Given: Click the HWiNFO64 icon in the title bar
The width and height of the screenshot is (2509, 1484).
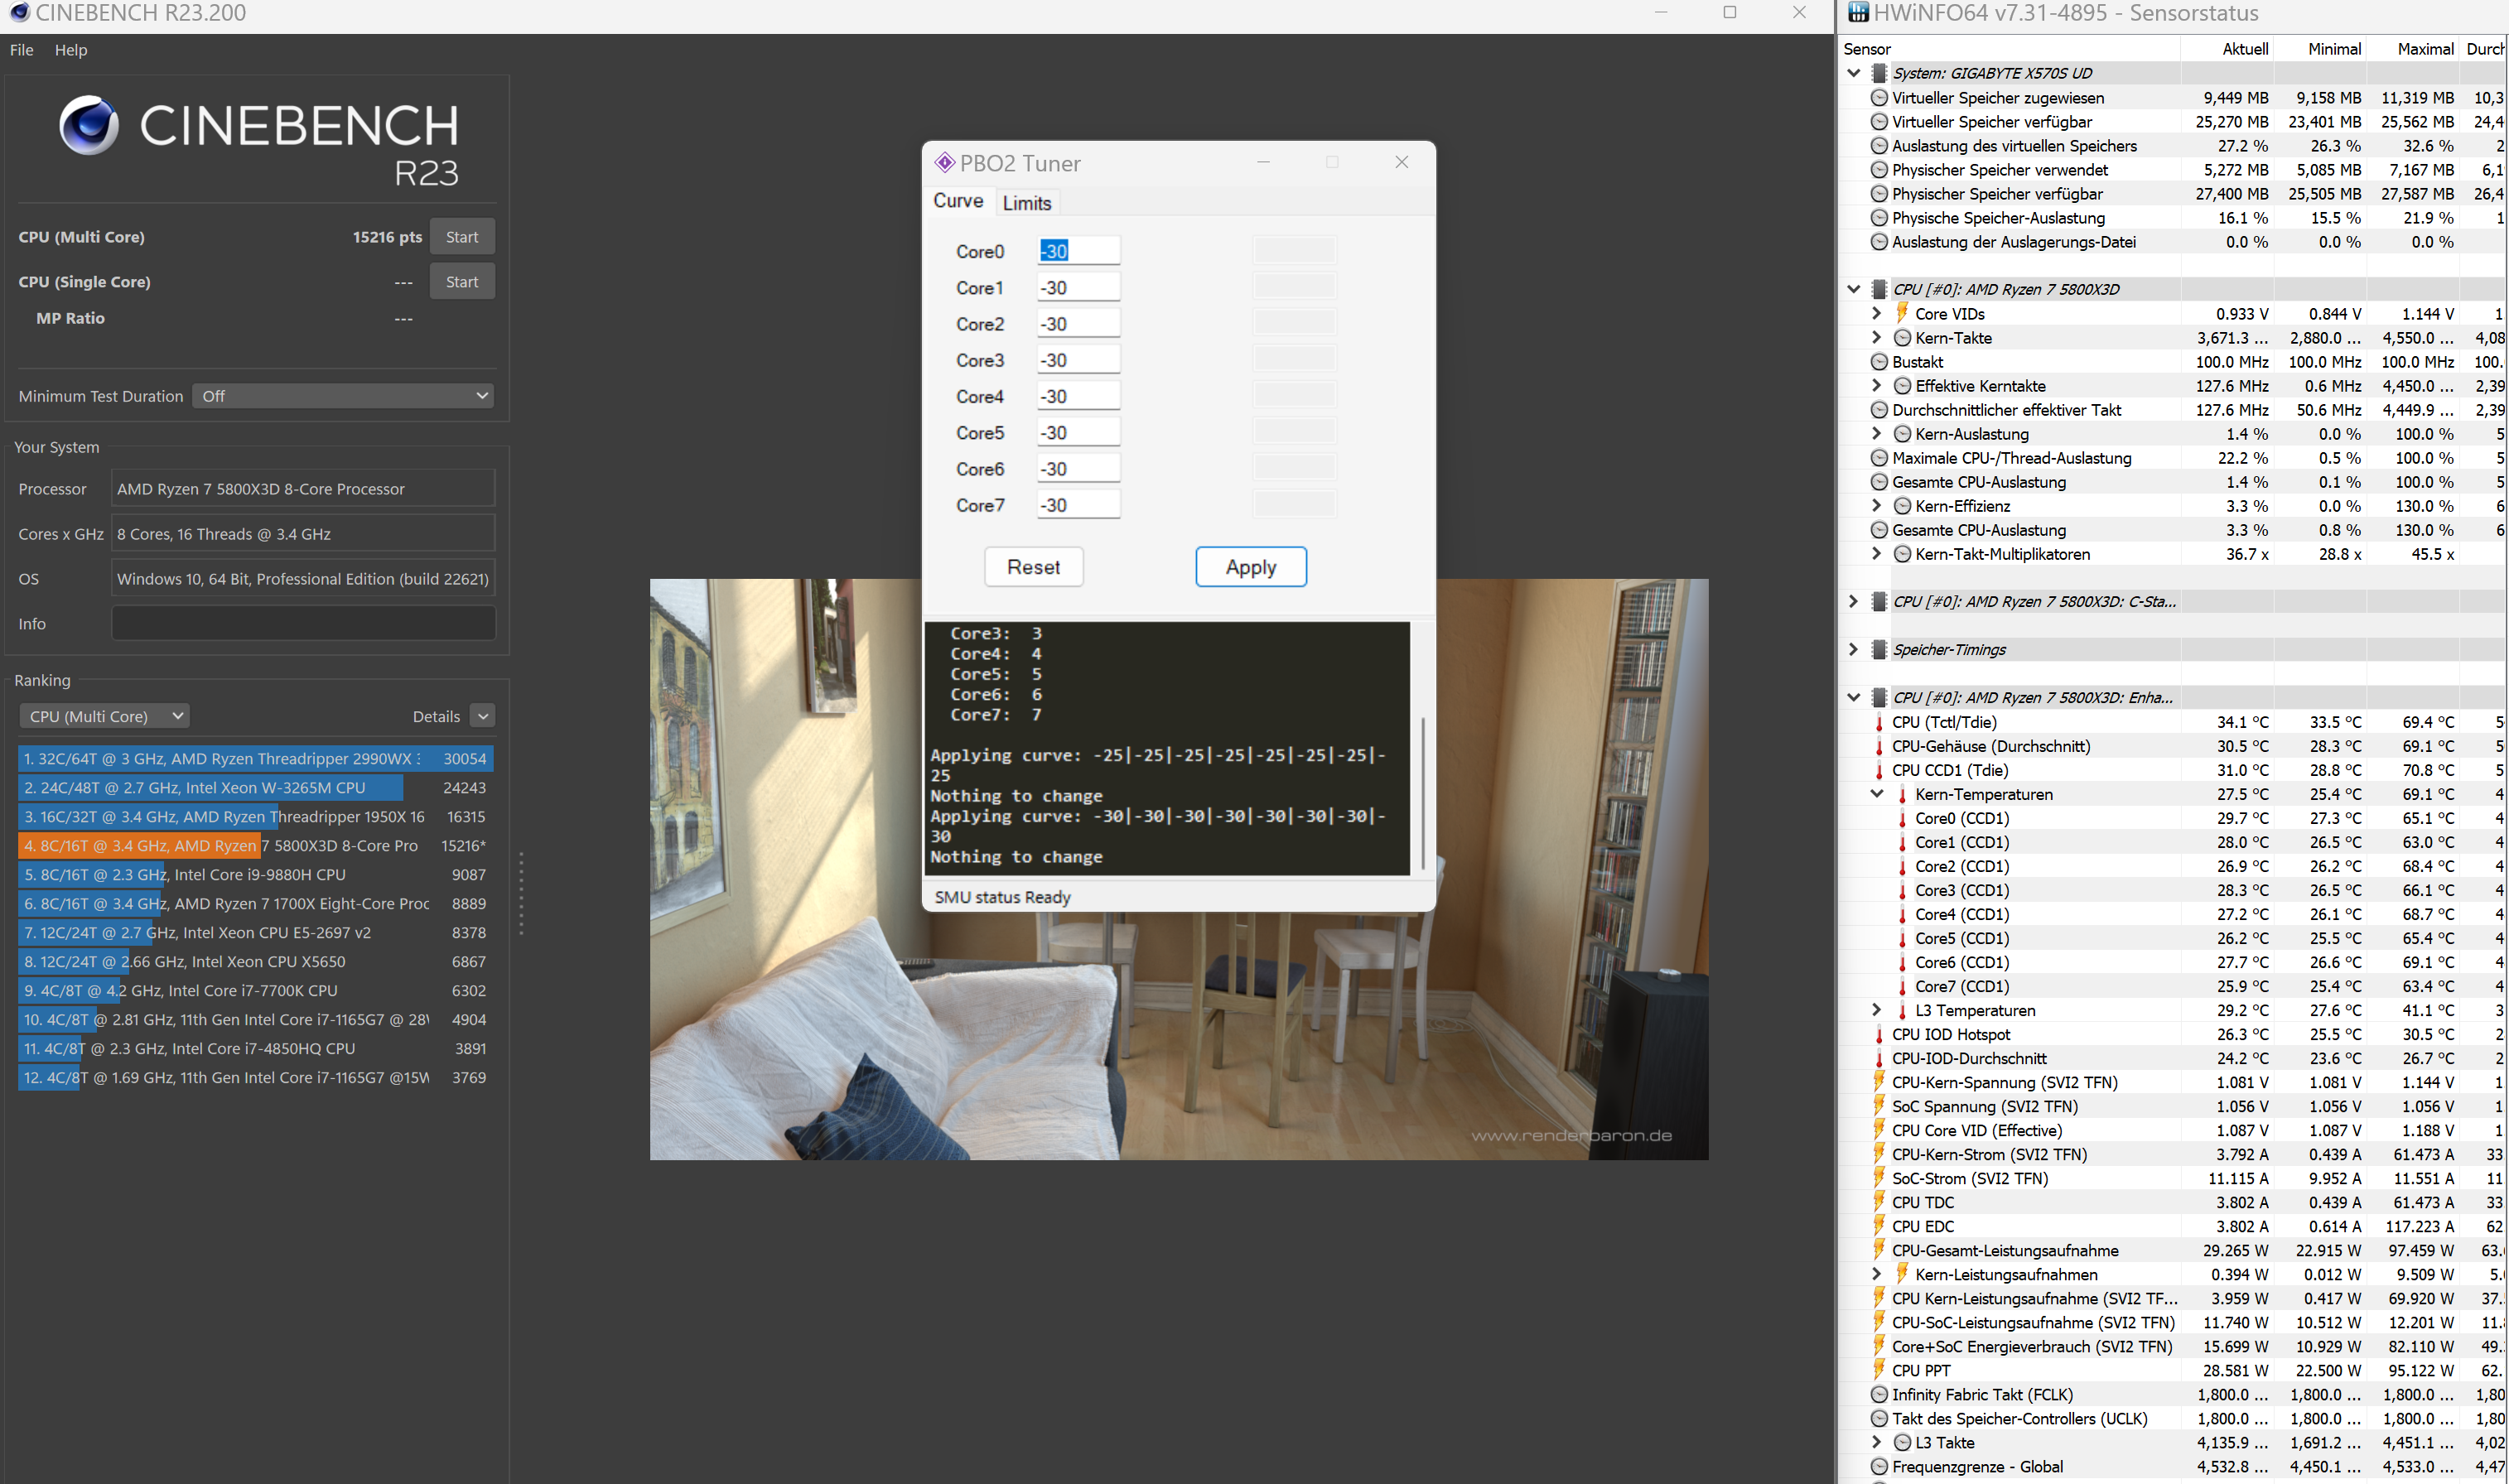Looking at the screenshot, I should pos(1858,13).
